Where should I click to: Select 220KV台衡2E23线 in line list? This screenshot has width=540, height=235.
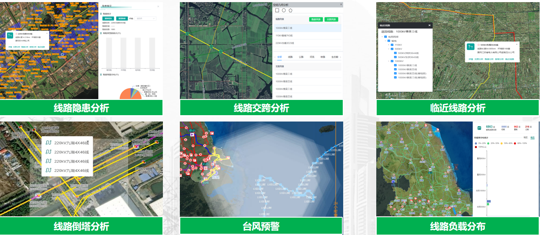pyautogui.click(x=308, y=43)
